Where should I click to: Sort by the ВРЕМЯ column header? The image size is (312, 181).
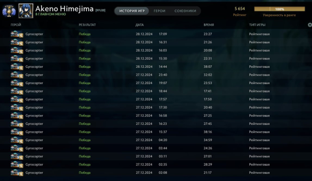click(x=208, y=25)
